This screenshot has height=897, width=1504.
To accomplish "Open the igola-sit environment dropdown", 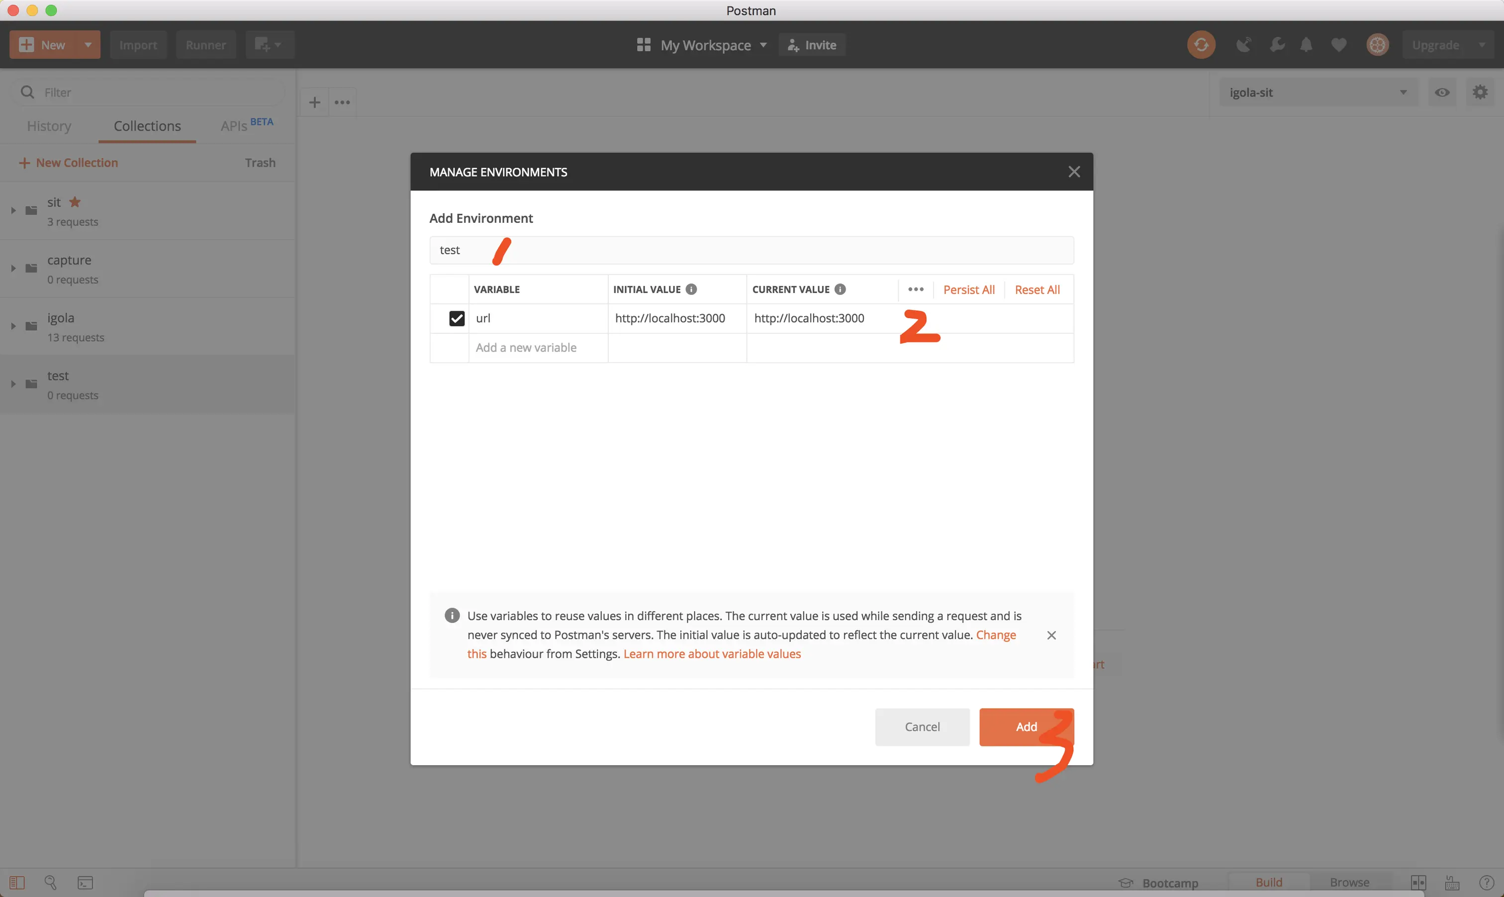I will point(1318,92).
